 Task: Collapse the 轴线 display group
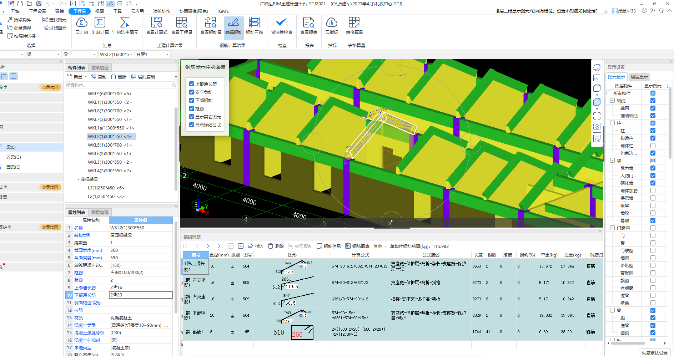pos(612,101)
